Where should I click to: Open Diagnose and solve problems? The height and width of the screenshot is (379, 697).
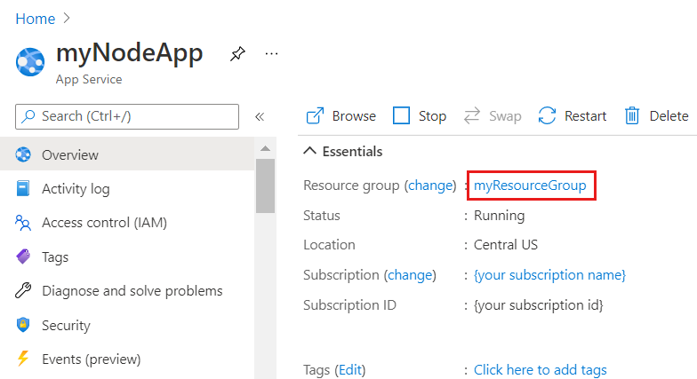pos(127,291)
